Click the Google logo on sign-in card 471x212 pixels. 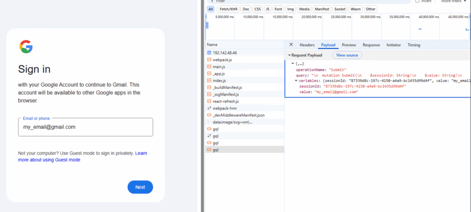click(26, 47)
